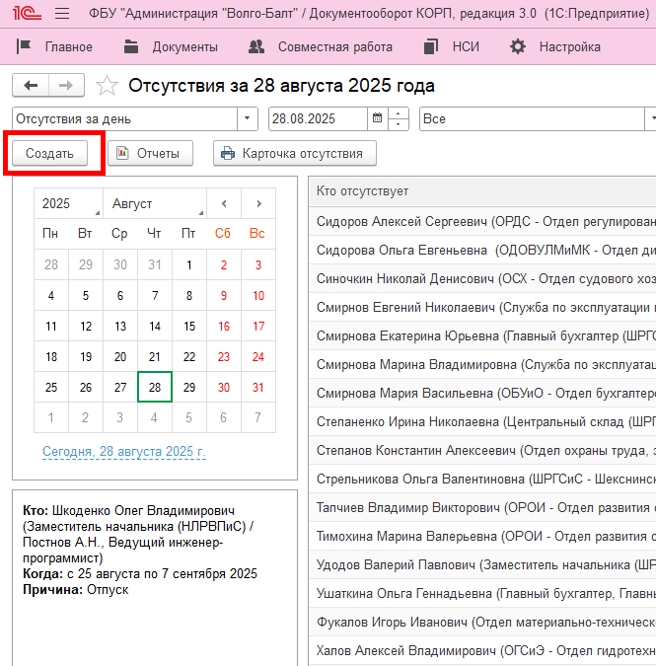The image size is (656, 666).
Task: Open the 'Отчеты' reports button
Action: [x=150, y=153]
